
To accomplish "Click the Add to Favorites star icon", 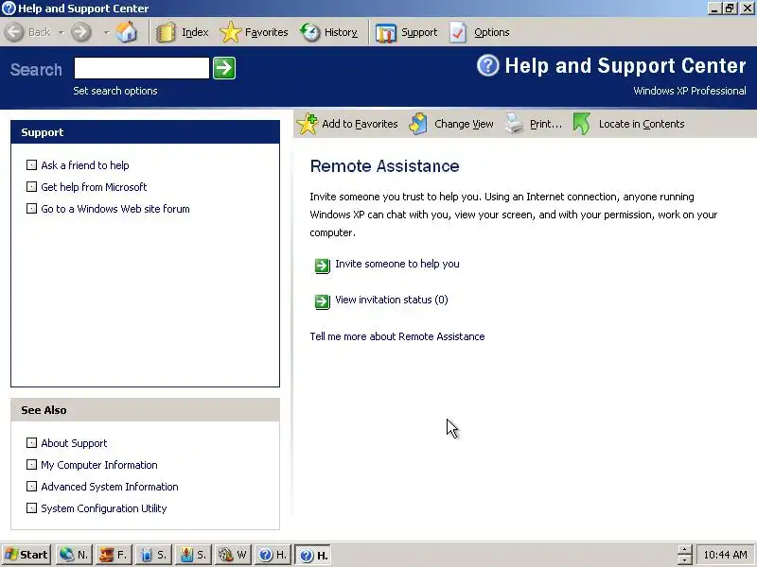I will [308, 124].
